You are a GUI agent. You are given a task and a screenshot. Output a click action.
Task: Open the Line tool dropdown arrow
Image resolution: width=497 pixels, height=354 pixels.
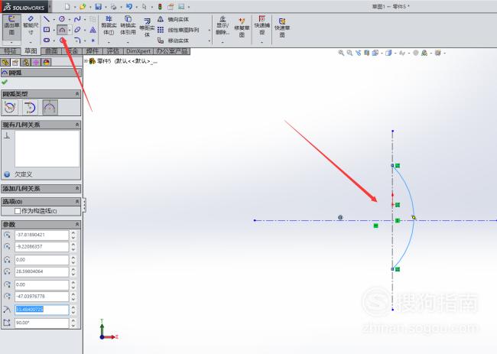pyautogui.click(x=54, y=19)
